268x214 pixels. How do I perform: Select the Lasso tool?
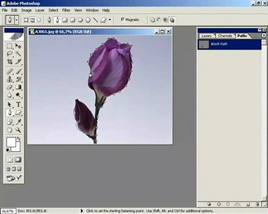[10, 54]
